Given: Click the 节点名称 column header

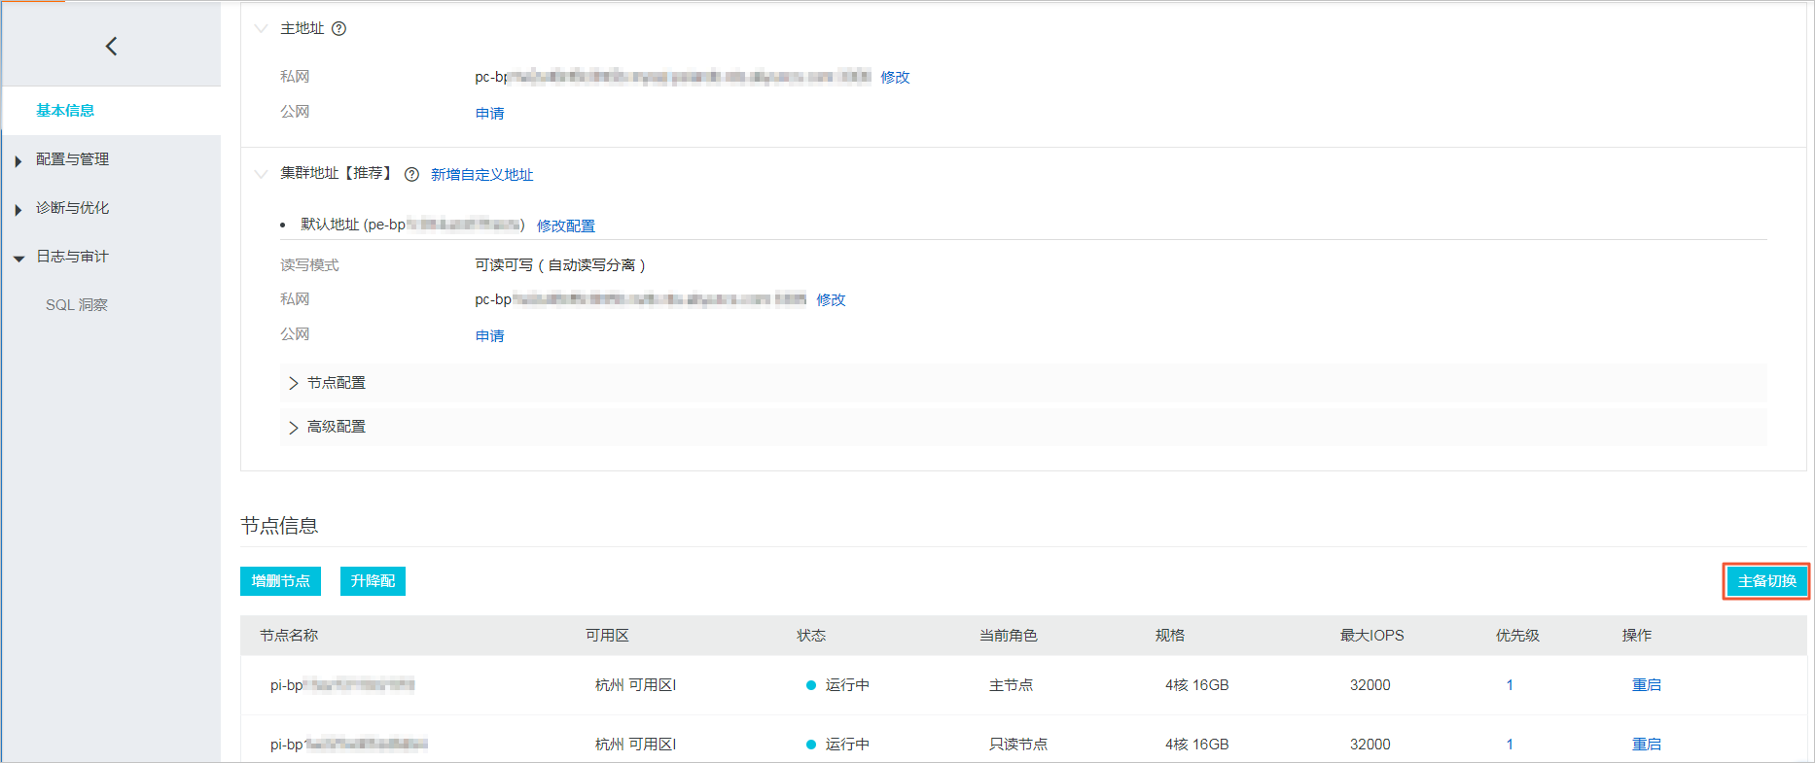Looking at the screenshot, I should click(x=289, y=636).
